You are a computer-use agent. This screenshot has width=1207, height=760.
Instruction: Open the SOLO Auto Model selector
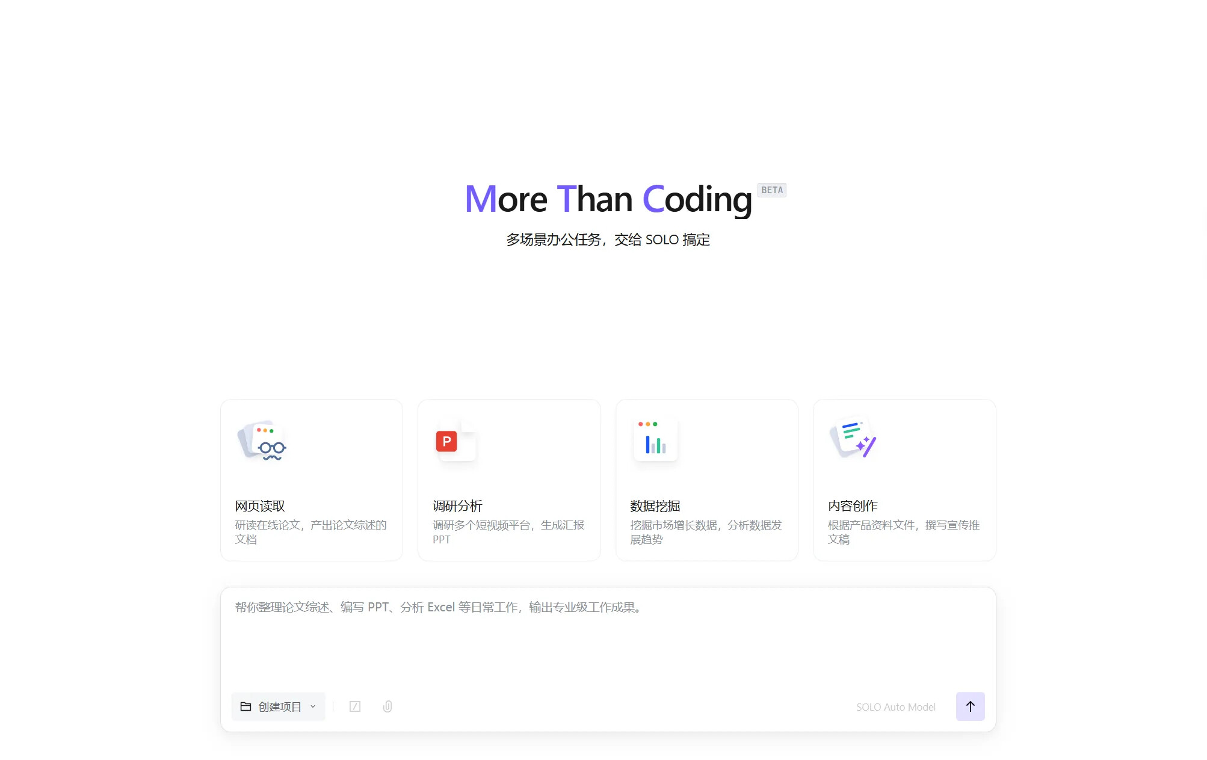pyautogui.click(x=895, y=707)
